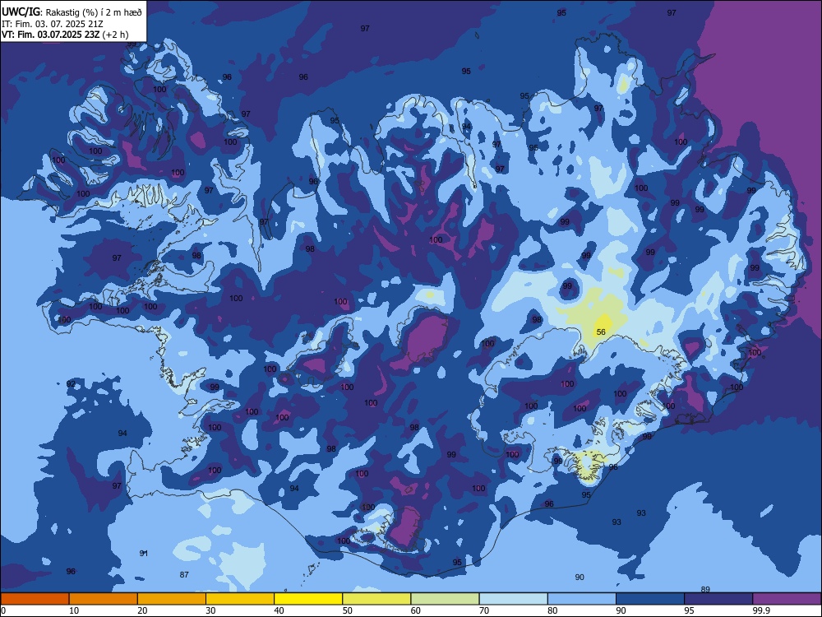
Task: Click the legend tick label '70'
Action: 484,610
